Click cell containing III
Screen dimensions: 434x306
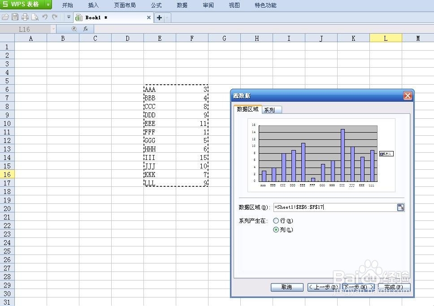tap(160, 157)
